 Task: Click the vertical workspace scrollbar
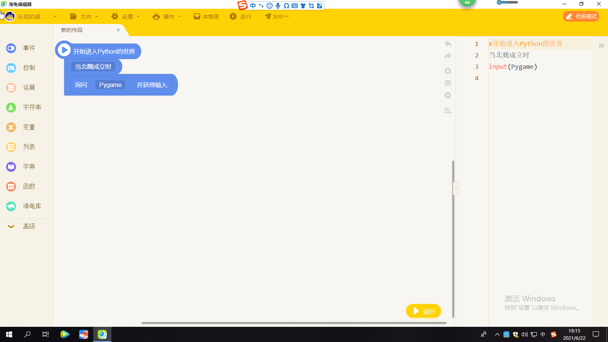click(453, 239)
